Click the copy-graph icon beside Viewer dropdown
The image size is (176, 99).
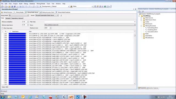(61, 15)
